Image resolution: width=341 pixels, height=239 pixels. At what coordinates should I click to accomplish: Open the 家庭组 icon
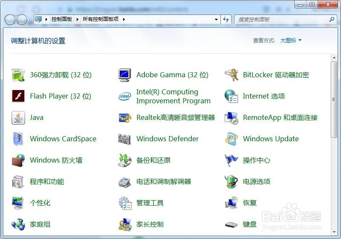point(18,224)
